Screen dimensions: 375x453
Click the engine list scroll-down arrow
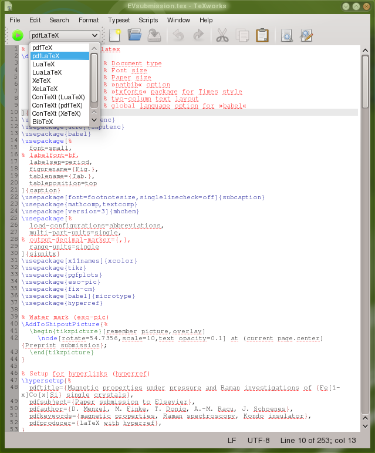tap(94, 120)
